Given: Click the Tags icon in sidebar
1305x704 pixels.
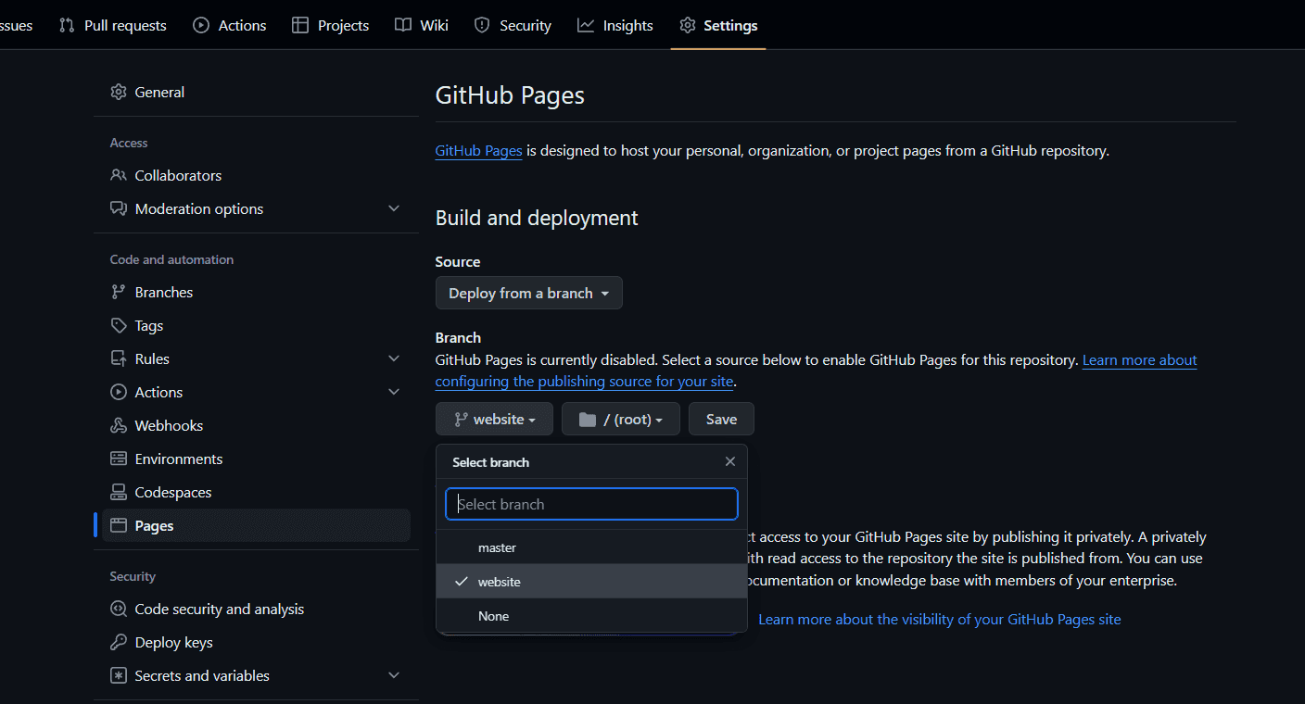Looking at the screenshot, I should tap(118, 325).
